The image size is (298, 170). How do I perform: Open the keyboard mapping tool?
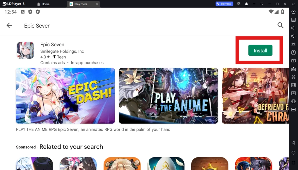pyautogui.click(x=293, y=20)
